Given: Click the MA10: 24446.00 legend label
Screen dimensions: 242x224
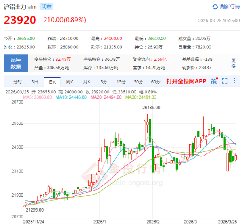Looking at the screenshot, I should coord(71,97).
